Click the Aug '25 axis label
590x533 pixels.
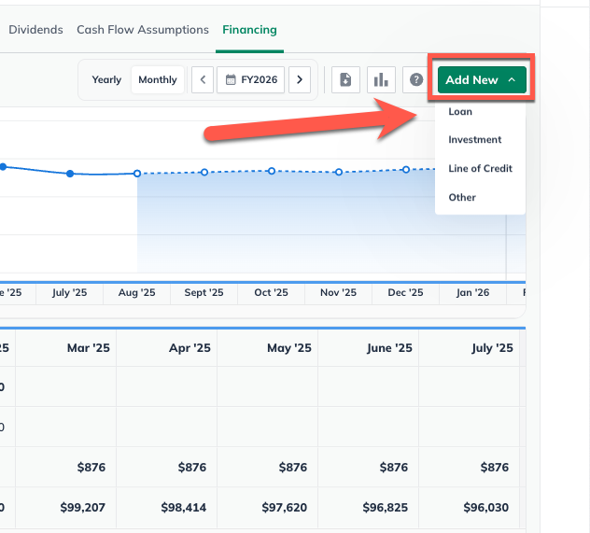click(x=137, y=293)
